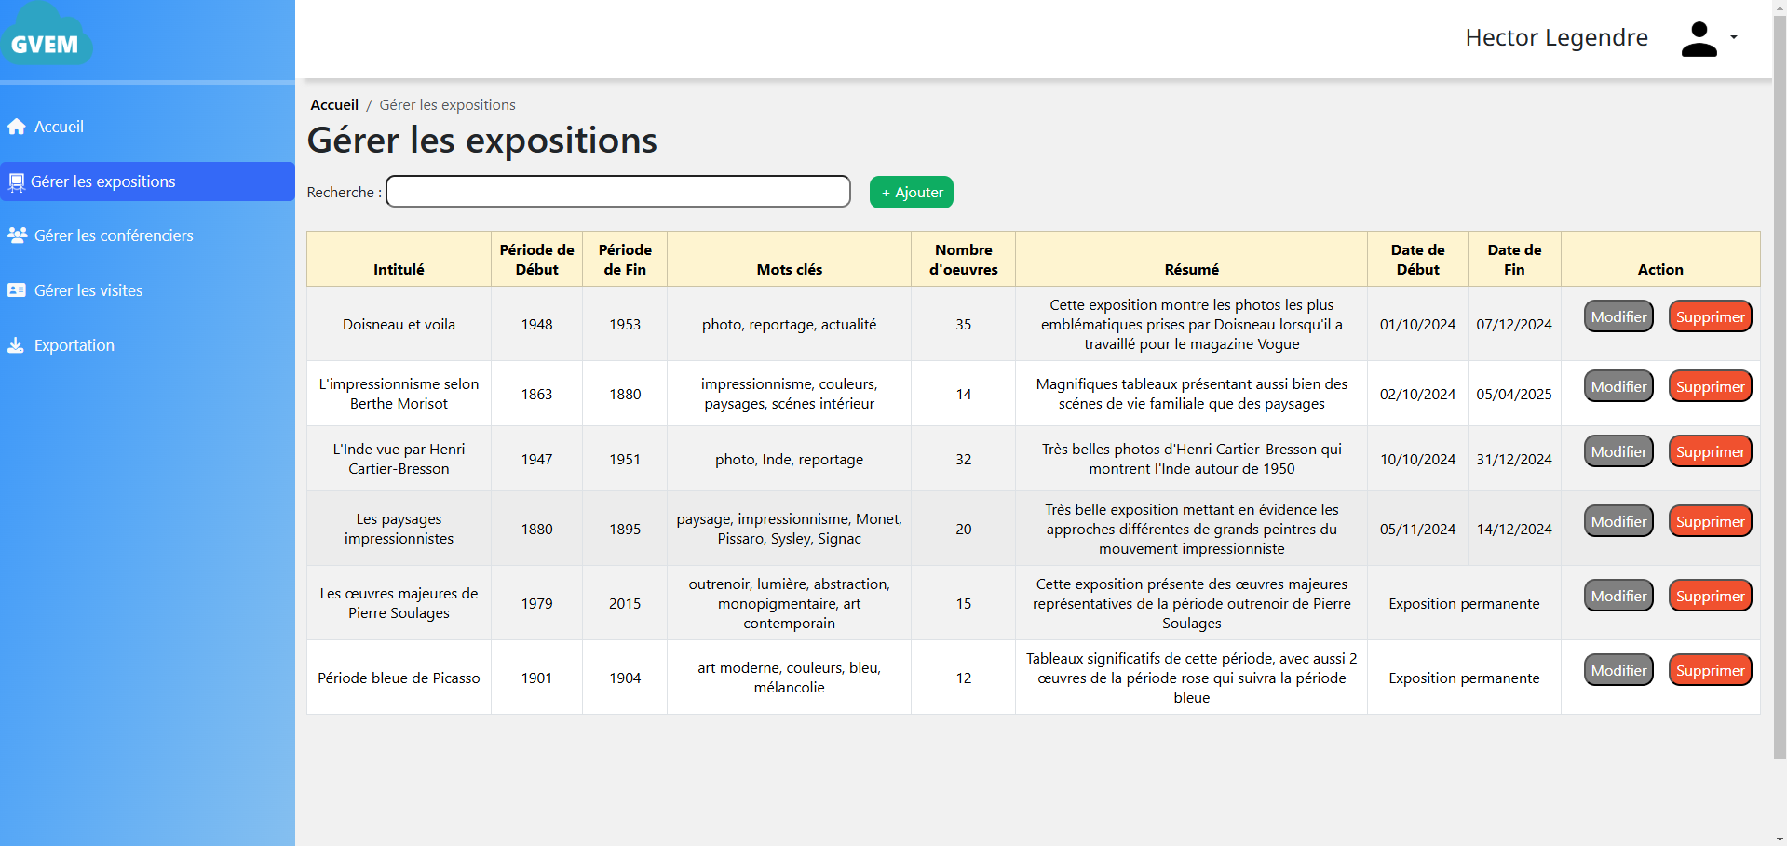Click the home icon next to Accueil
The image size is (1787, 846).
coord(16,126)
